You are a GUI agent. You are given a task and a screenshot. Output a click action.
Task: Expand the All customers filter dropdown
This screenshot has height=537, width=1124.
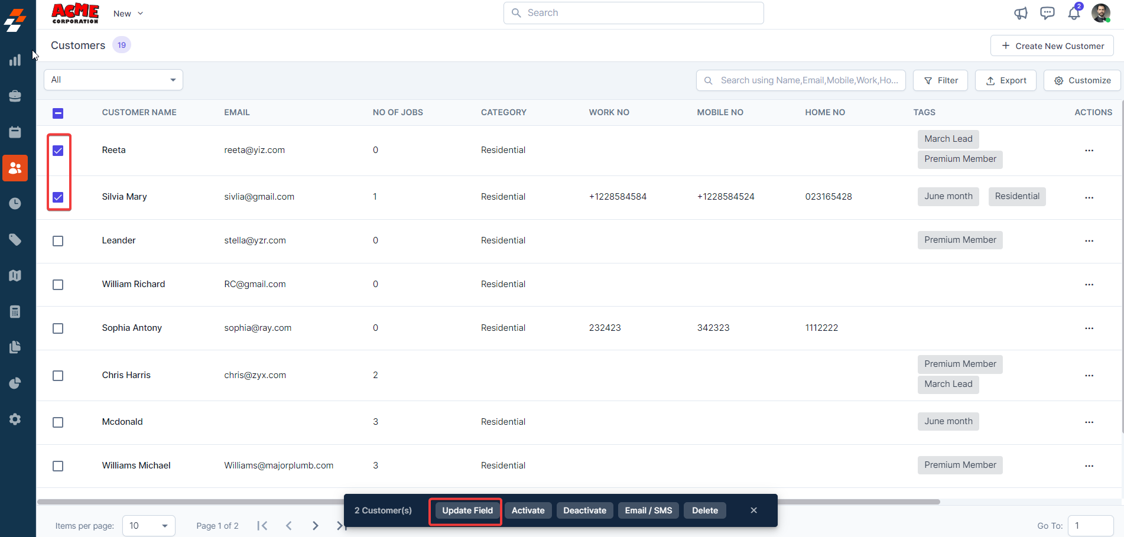pos(113,80)
